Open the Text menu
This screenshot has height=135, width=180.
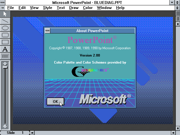coord(61,8)
